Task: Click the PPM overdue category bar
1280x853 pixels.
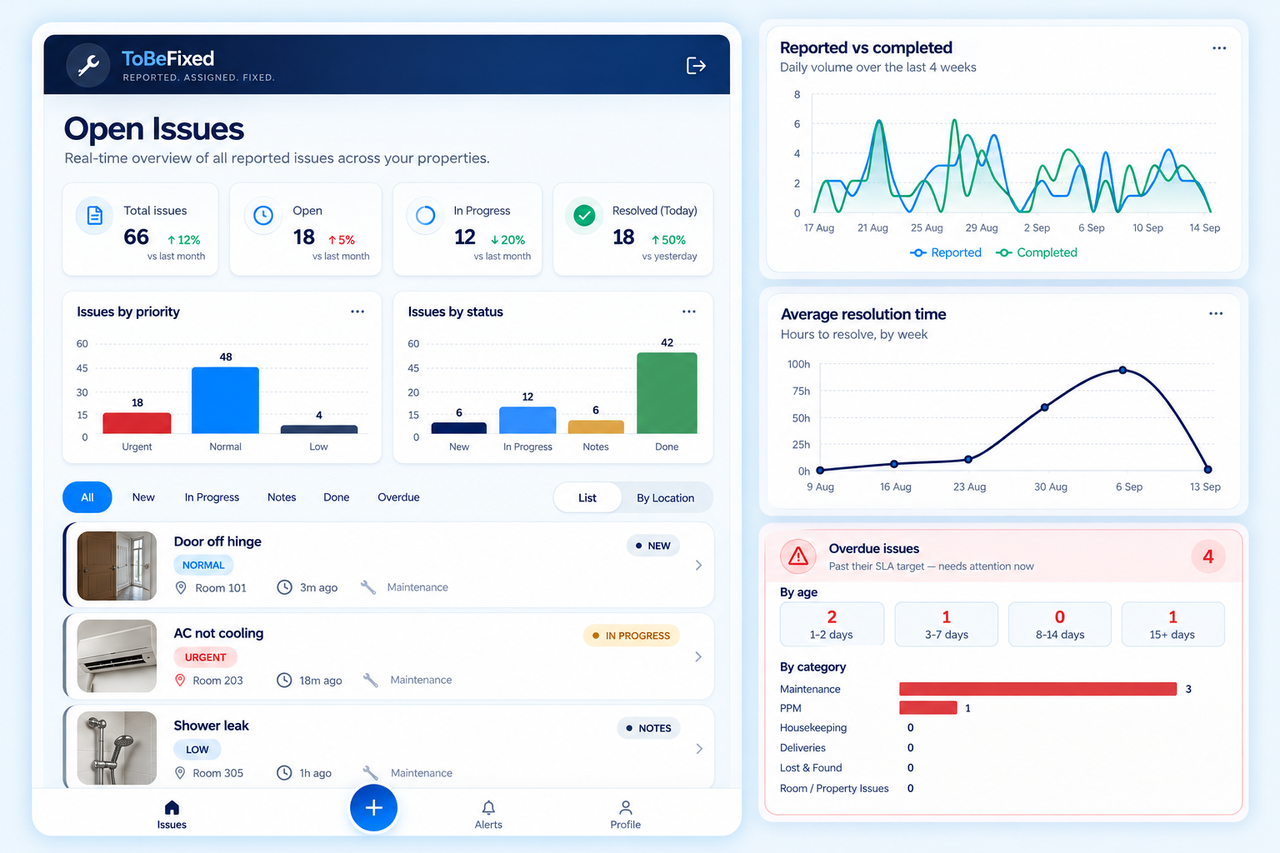Action: pos(928,708)
